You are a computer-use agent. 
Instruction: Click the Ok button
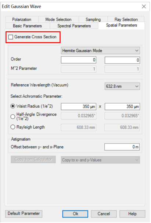point(75,214)
